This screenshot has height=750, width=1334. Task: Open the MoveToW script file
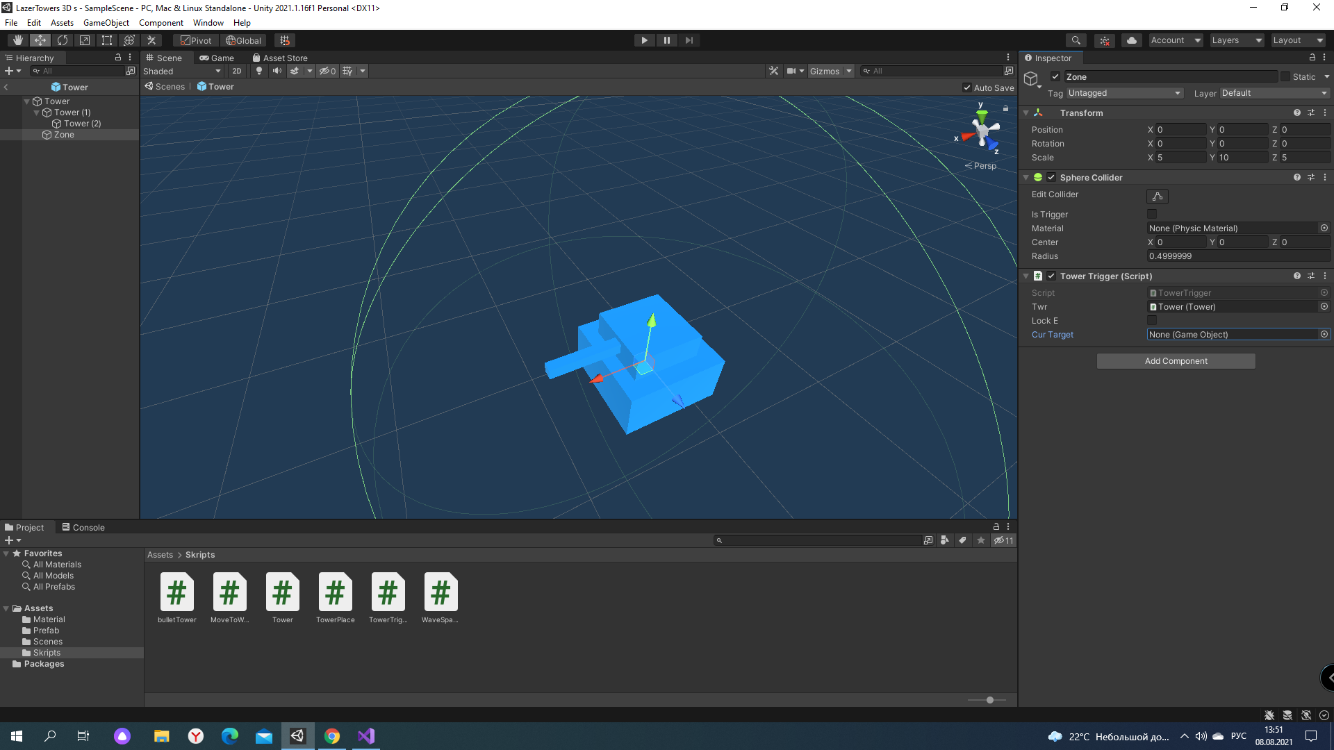click(x=230, y=597)
